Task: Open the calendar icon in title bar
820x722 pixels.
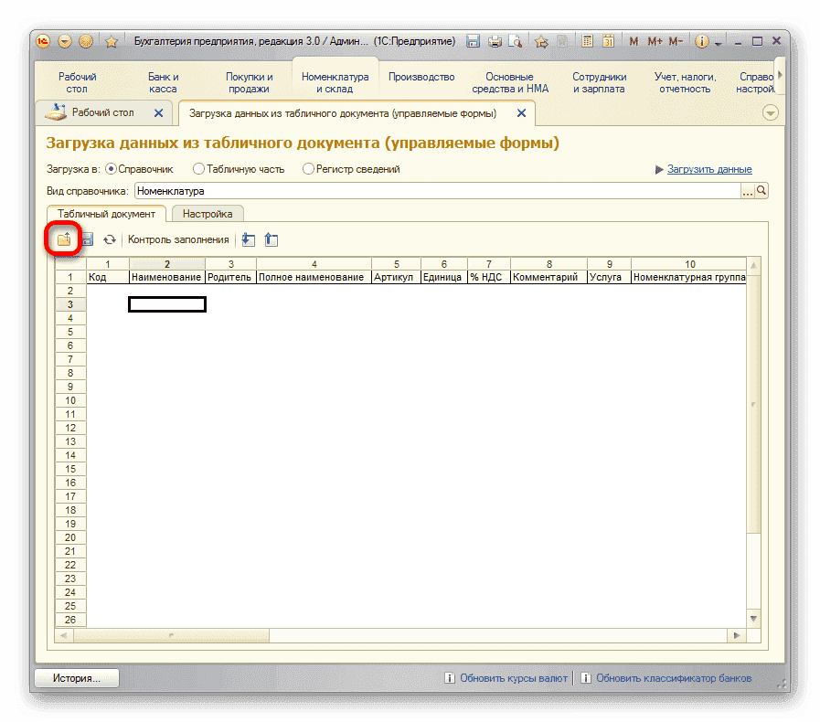Action: pyautogui.click(x=609, y=41)
